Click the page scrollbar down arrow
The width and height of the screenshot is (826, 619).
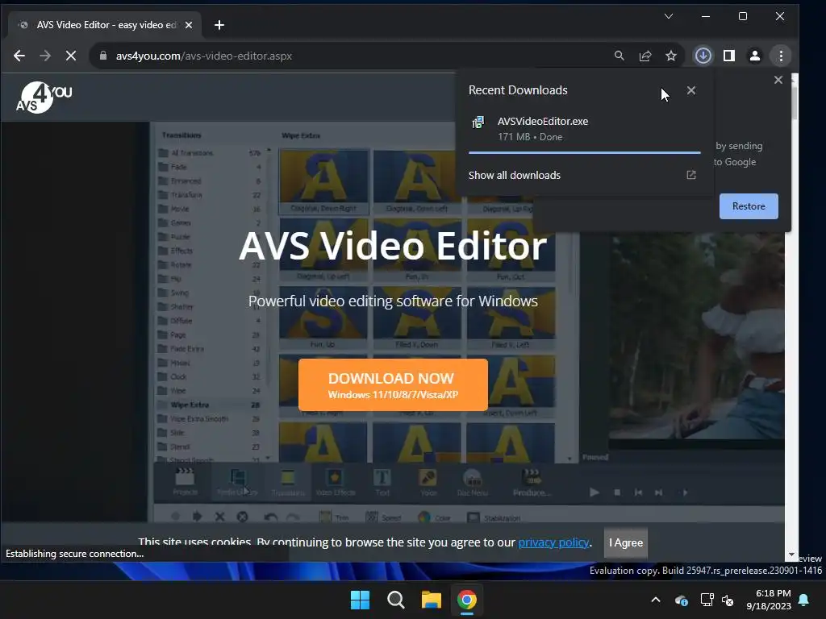(x=791, y=555)
